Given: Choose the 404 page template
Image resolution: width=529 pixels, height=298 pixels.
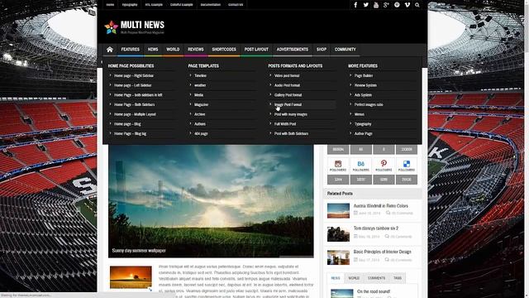Looking at the screenshot, I should pyautogui.click(x=201, y=134).
